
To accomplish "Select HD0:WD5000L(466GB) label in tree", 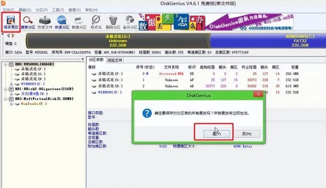I will tap(34, 64).
